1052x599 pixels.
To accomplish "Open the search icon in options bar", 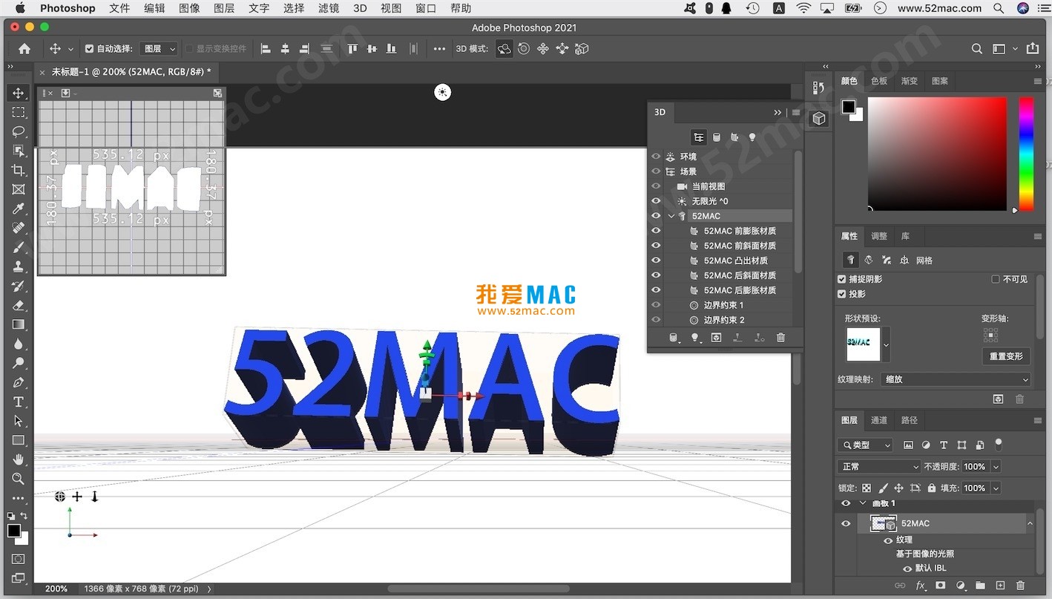I will tap(977, 48).
